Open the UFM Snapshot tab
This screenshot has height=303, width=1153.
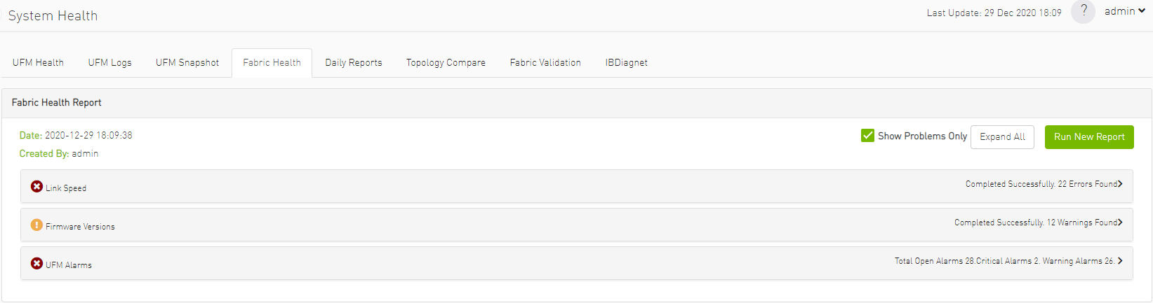pos(187,63)
